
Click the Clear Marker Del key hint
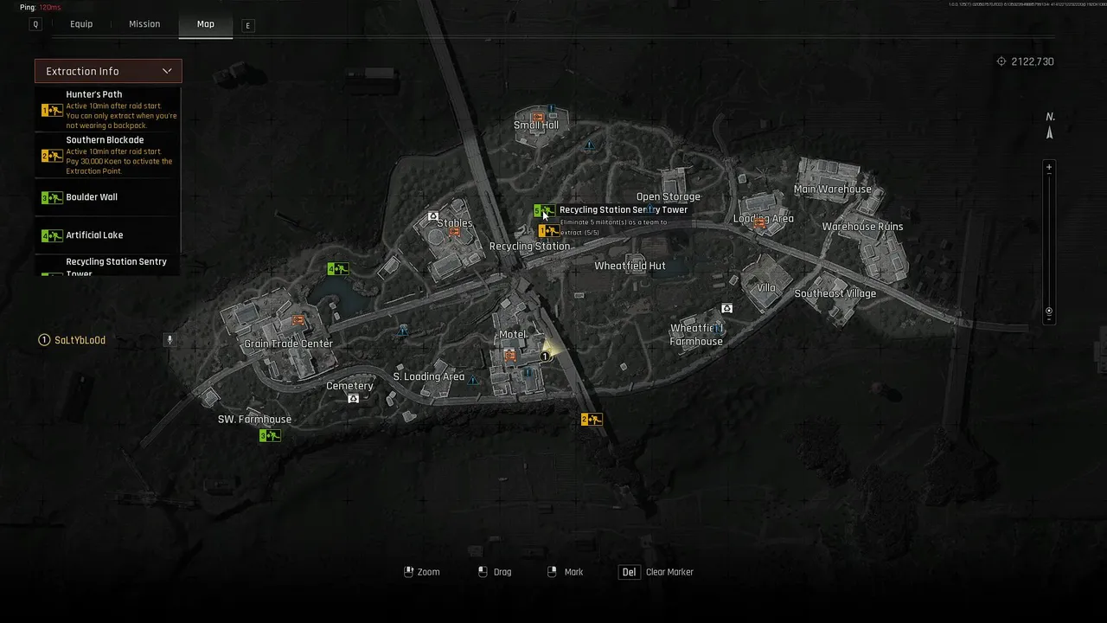click(656, 572)
